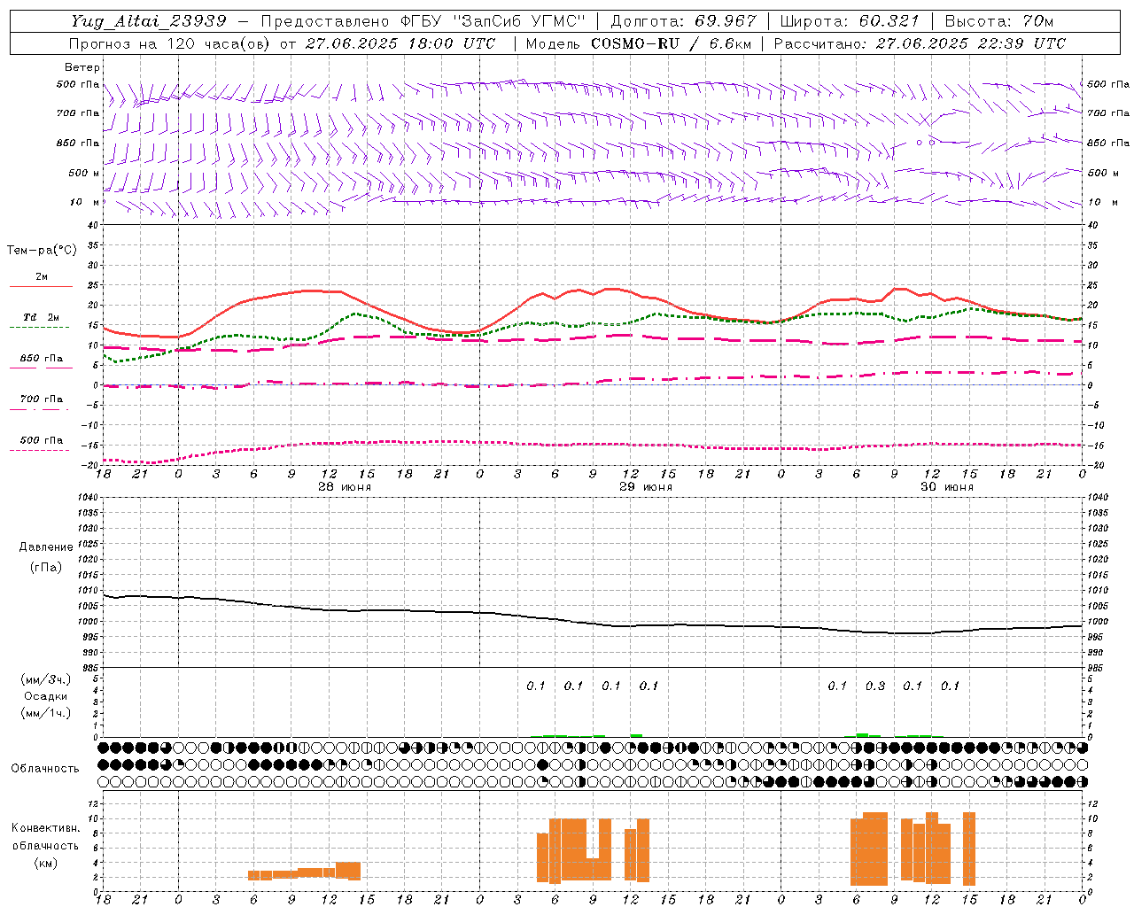Viewport: 1134px width, 907px height.
Task: Click the (км) unit label of convective panel
Action: [45, 863]
